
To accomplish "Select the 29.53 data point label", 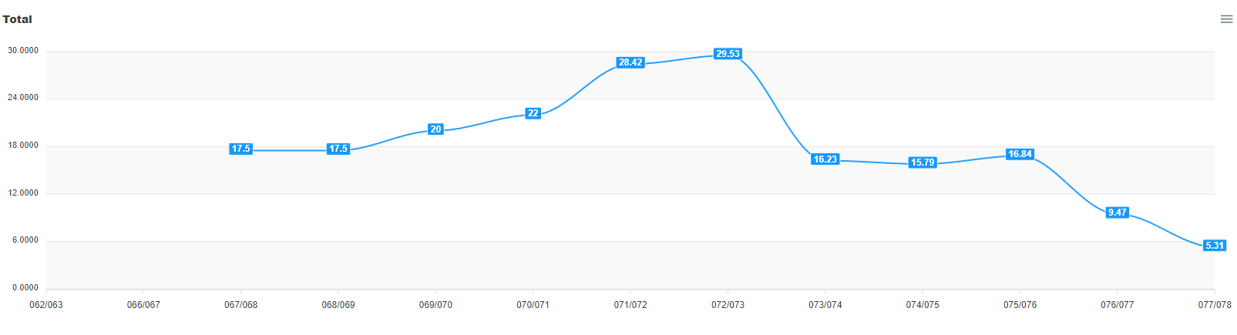I will click(728, 54).
